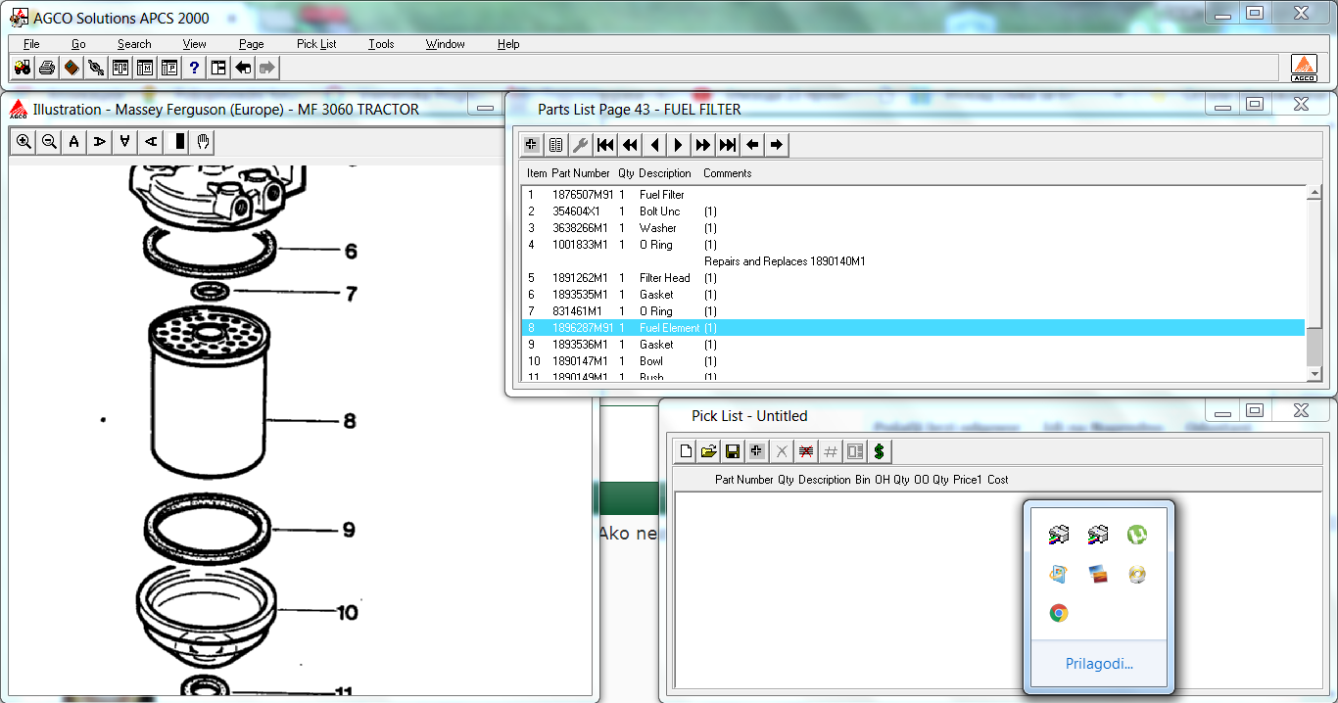Click callout number 8 in illustration

(349, 422)
